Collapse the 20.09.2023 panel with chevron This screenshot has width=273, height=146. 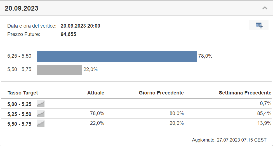tap(265, 8)
